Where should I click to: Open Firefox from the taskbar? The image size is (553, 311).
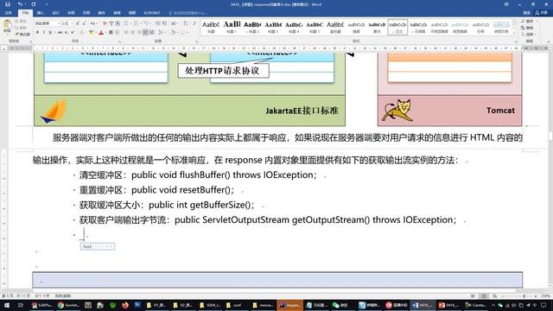click(125, 305)
